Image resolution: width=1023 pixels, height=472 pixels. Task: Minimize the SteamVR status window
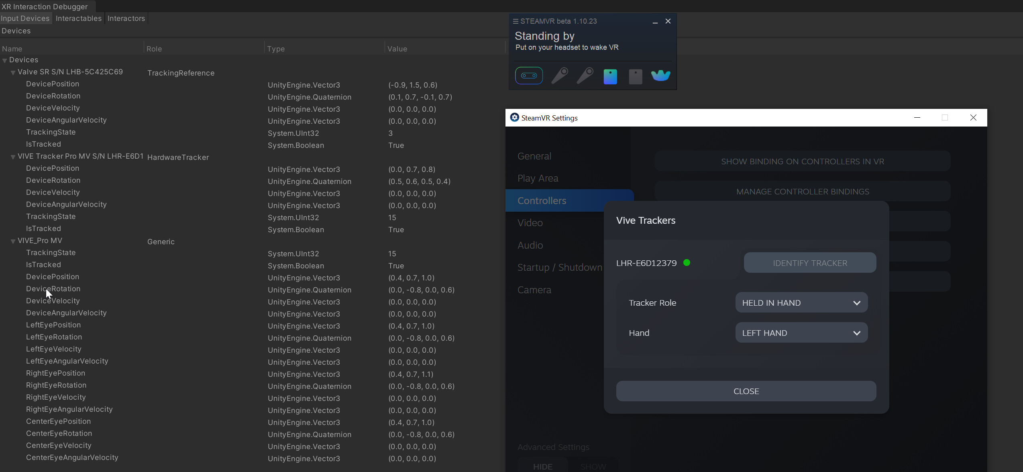[x=655, y=21]
